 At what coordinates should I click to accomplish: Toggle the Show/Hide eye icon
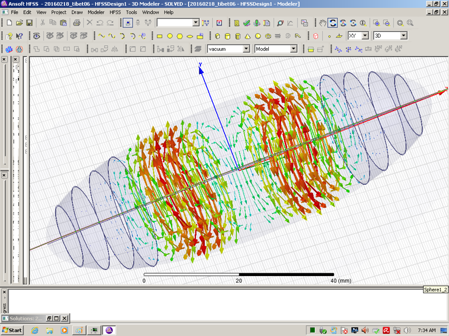point(36,36)
